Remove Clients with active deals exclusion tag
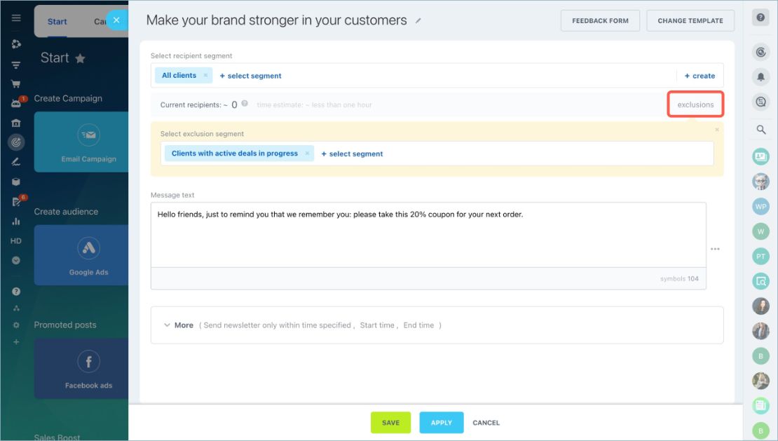778x441 pixels. [307, 154]
